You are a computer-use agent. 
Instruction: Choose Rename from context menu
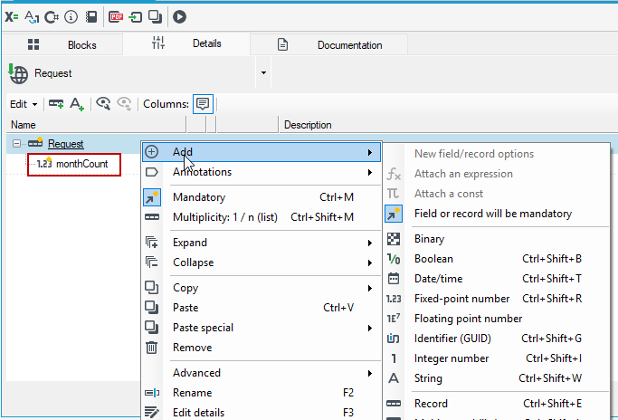pyautogui.click(x=261, y=393)
